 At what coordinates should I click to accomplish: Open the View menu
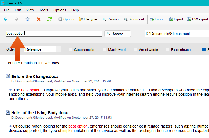(x=30, y=10)
